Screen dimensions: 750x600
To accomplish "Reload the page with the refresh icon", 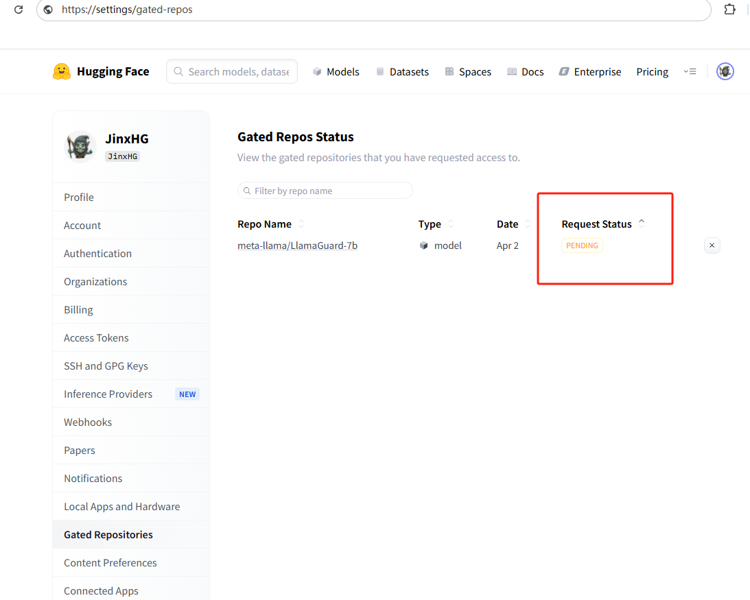I will click(19, 10).
